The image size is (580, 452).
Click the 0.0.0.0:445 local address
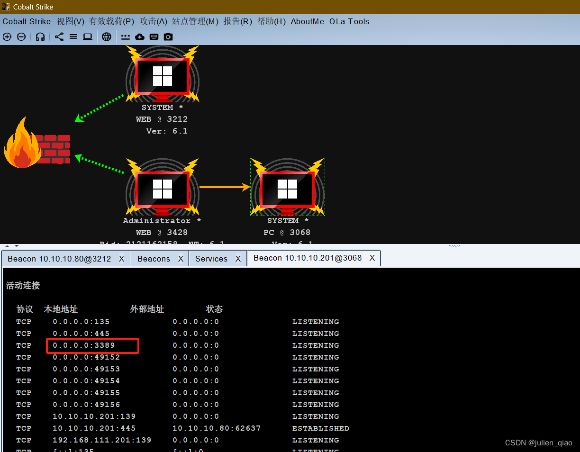click(x=81, y=334)
